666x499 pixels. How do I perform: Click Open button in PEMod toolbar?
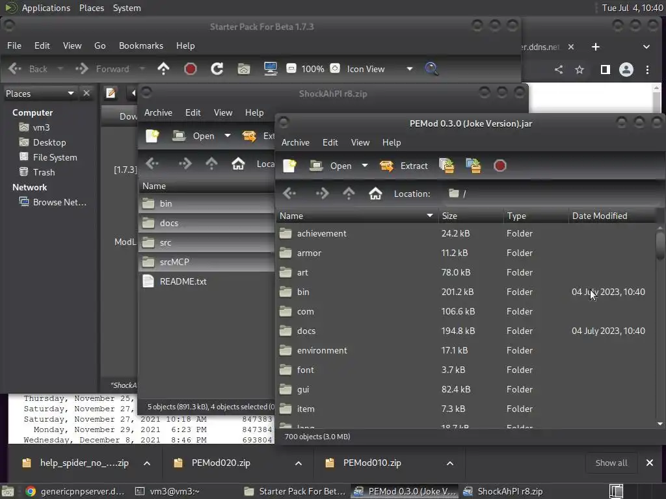(x=331, y=166)
